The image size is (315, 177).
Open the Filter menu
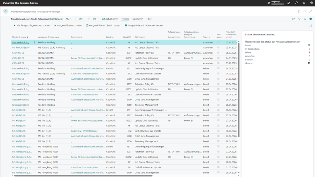pos(149,19)
